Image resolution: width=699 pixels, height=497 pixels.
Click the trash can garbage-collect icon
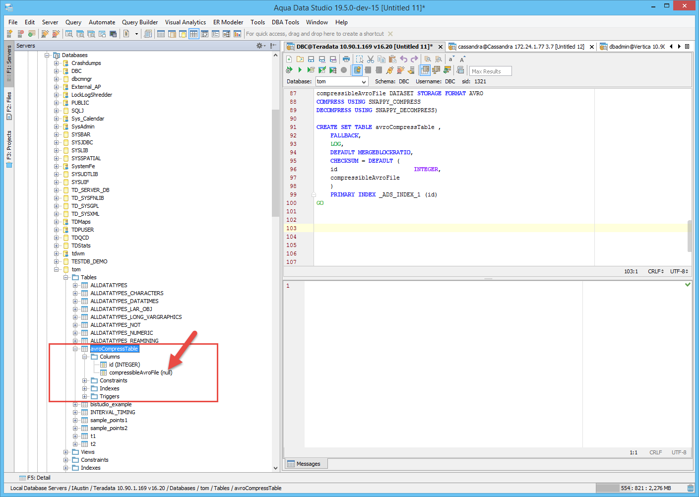pyautogui.click(x=691, y=488)
